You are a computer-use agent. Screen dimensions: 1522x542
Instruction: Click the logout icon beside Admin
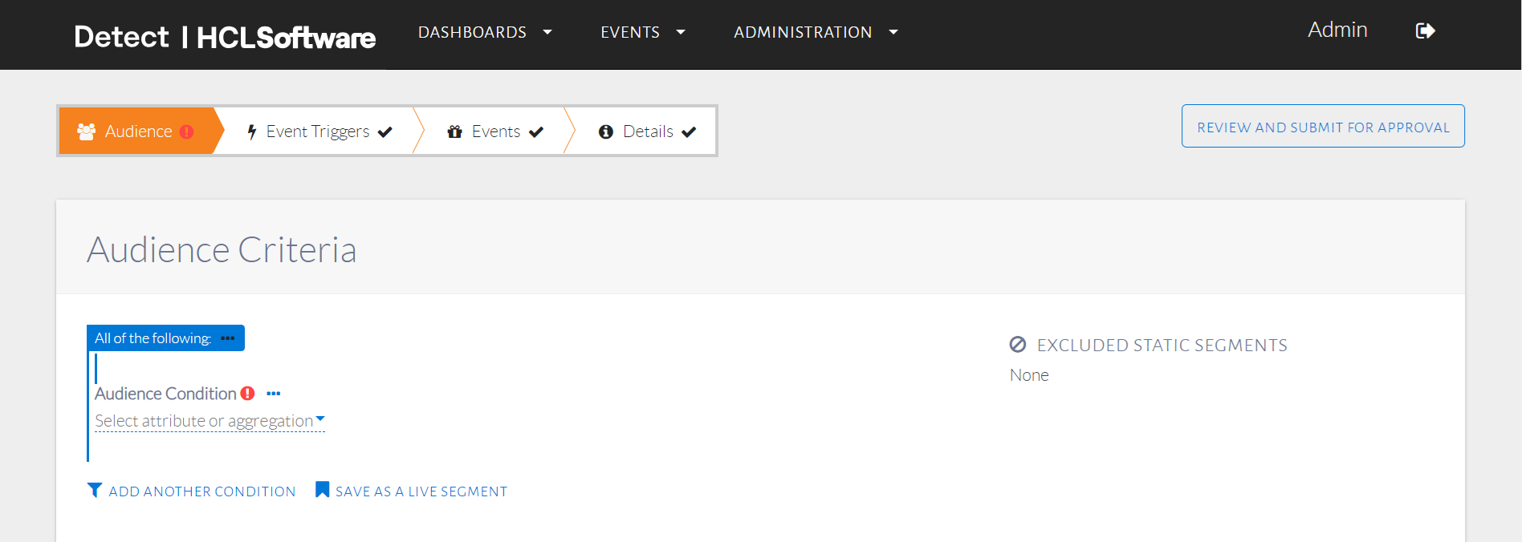click(1425, 31)
